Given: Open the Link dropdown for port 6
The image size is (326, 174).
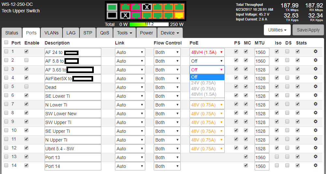Looking at the screenshot, I should point(130,96).
